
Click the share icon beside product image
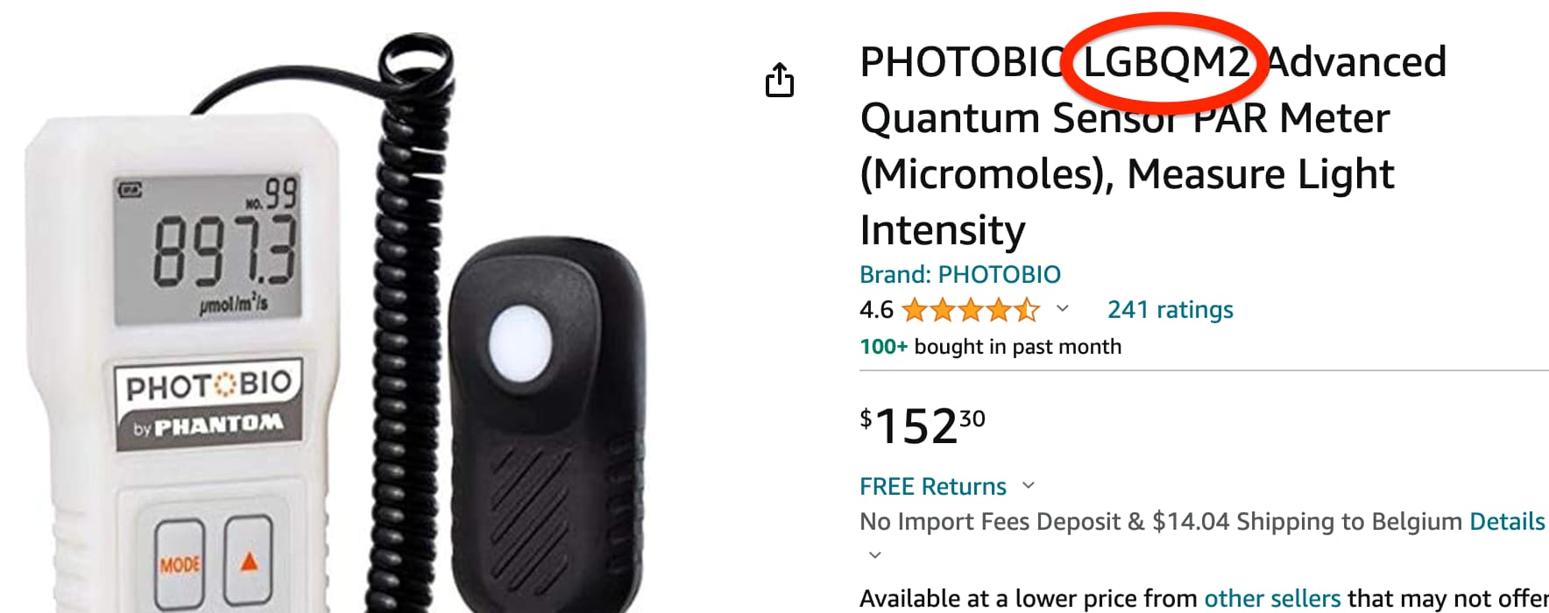click(x=779, y=80)
